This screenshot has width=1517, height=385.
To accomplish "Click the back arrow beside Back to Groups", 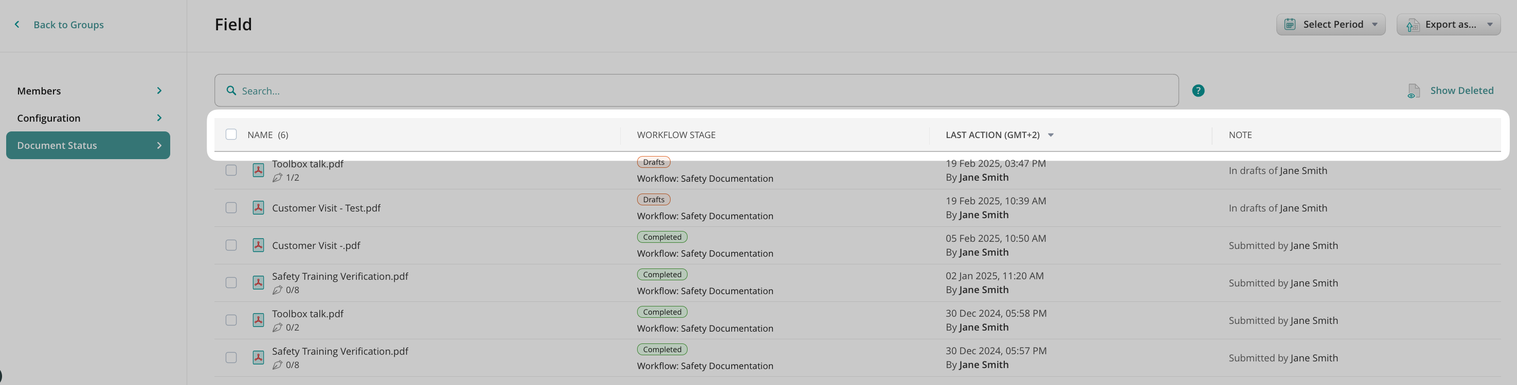I will point(17,25).
